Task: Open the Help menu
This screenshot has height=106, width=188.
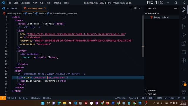Action: tap(66, 3)
